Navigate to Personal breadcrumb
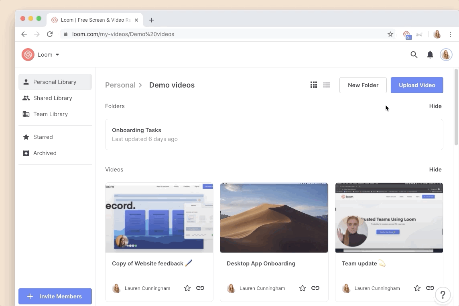The height and width of the screenshot is (306, 459). [120, 85]
